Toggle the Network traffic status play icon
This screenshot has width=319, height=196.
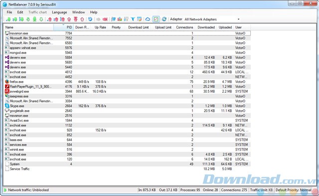[5, 190]
